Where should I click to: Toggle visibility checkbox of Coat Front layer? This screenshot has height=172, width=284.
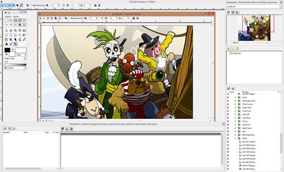click(228, 111)
